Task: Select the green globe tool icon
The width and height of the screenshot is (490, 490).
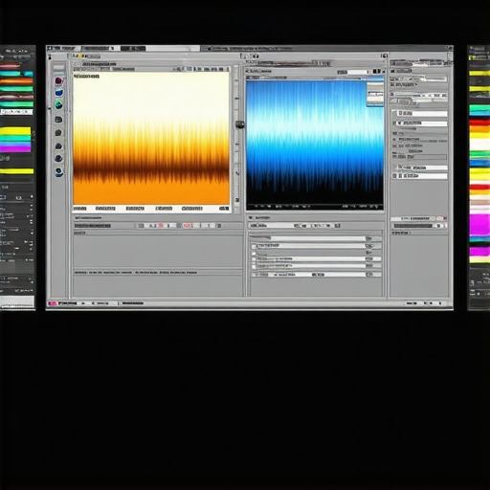Action: (58, 104)
